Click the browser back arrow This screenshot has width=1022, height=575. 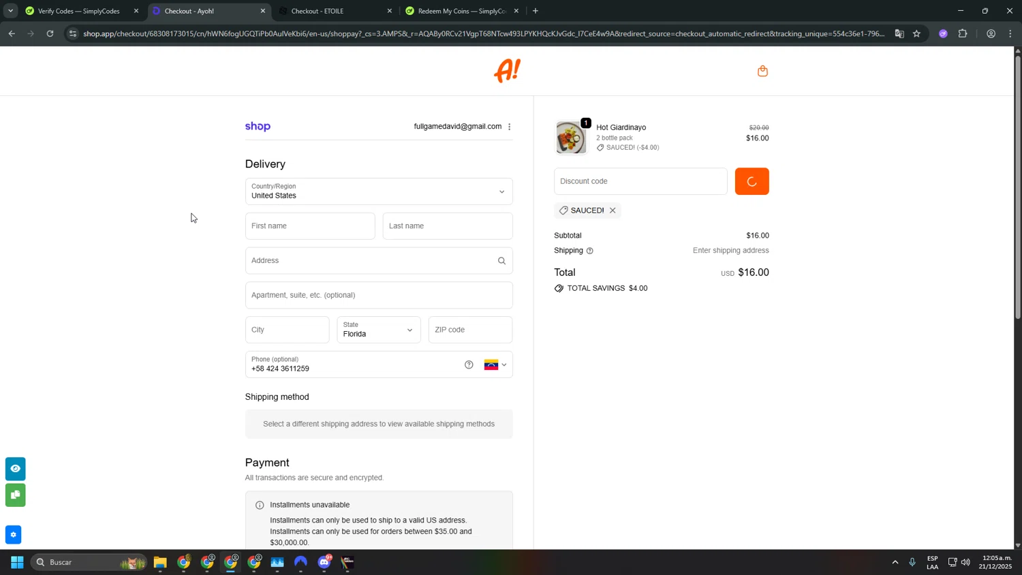coord(12,33)
